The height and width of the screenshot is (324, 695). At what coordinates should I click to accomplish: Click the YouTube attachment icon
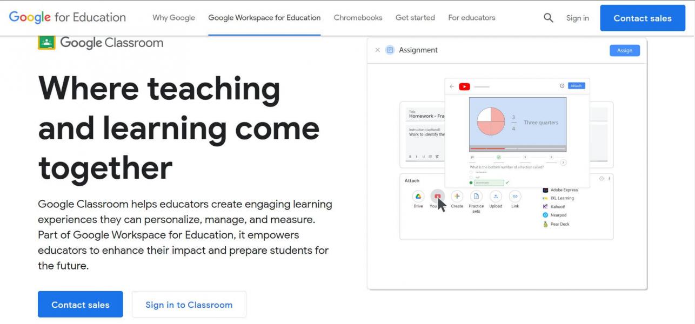coord(437,197)
